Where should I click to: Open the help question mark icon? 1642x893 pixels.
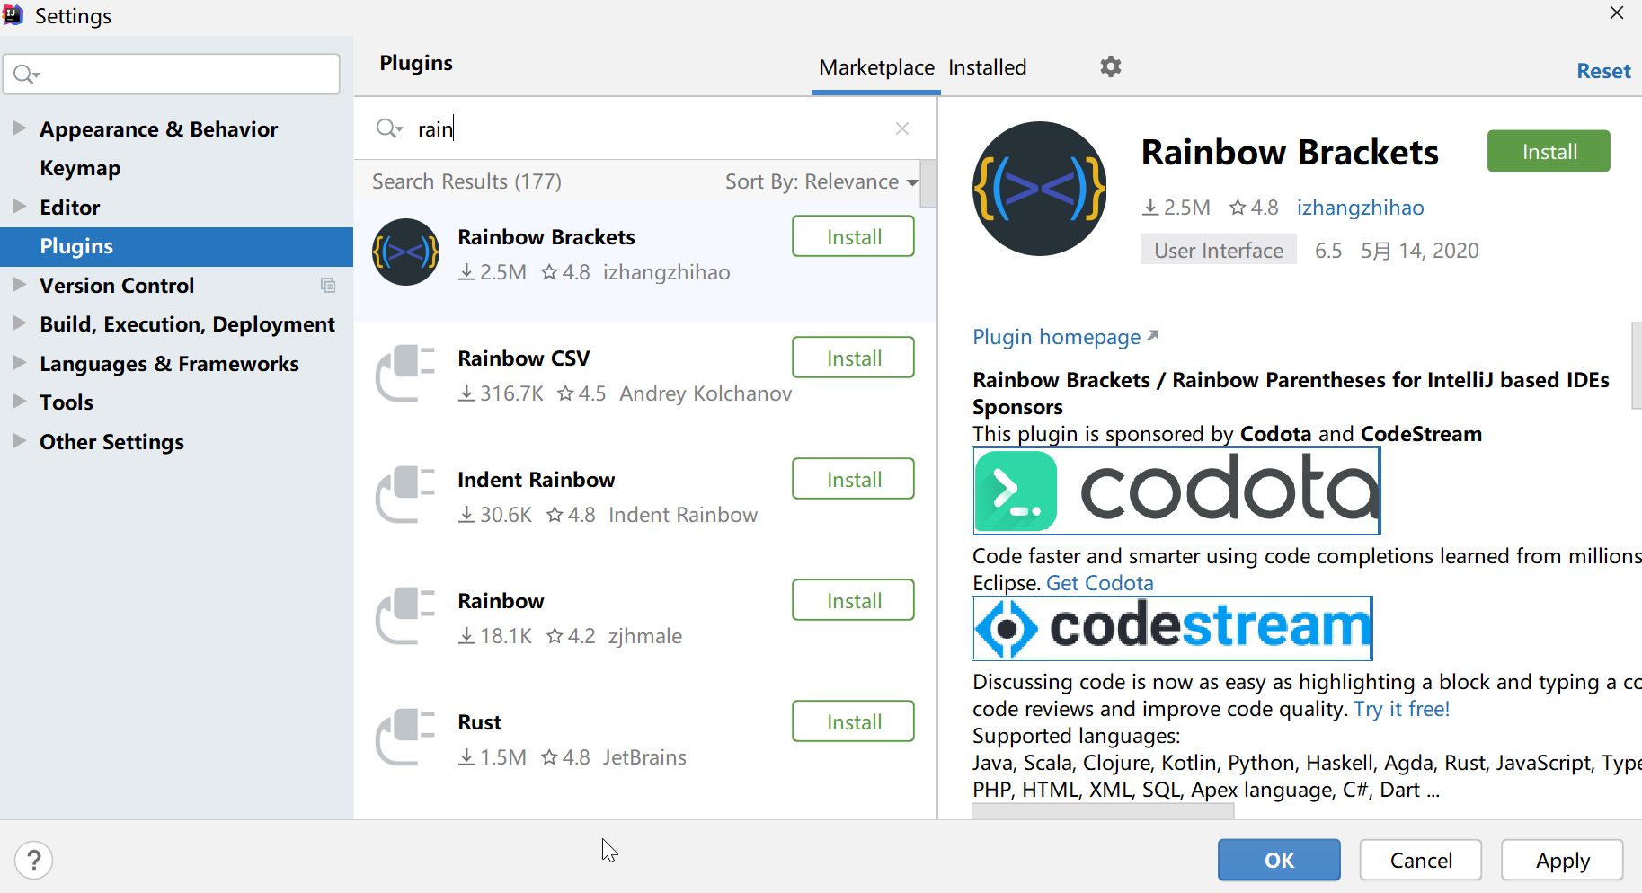pyautogui.click(x=34, y=860)
